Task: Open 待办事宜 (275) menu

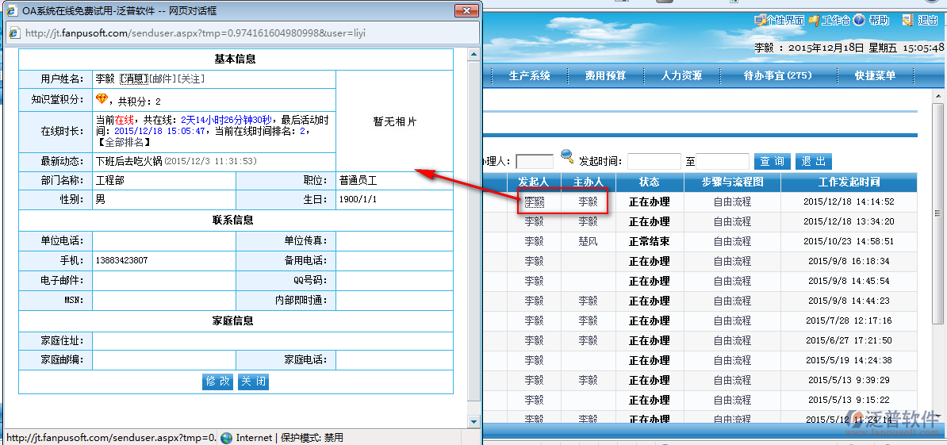Action: (777, 76)
